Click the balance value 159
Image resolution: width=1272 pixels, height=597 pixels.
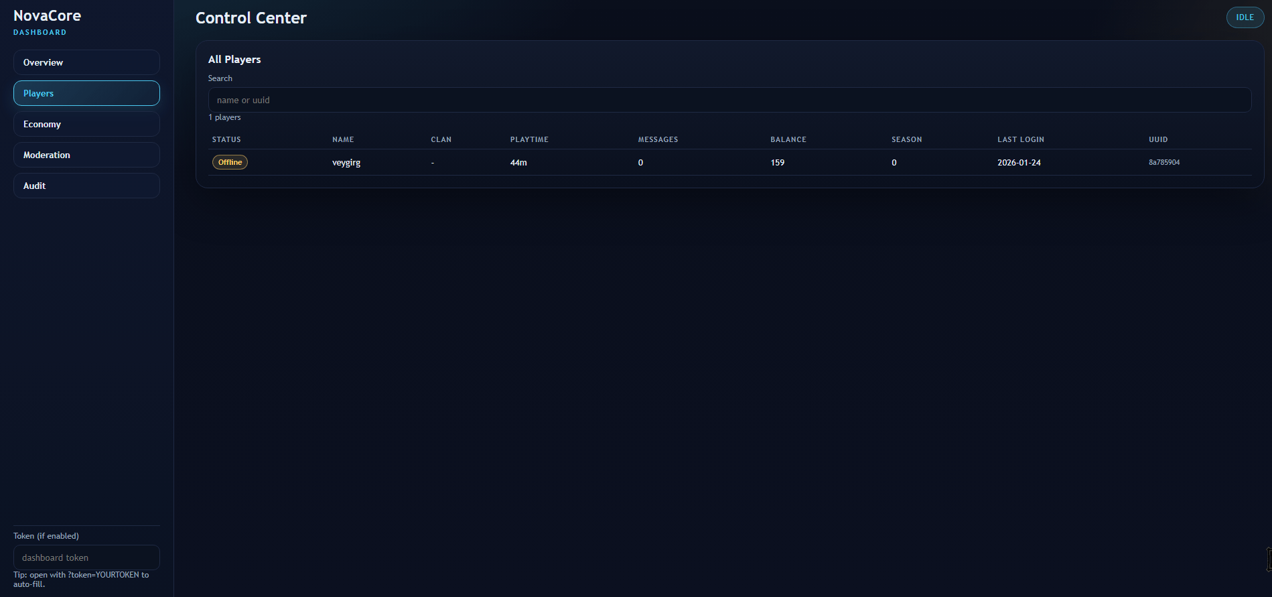[777, 163]
